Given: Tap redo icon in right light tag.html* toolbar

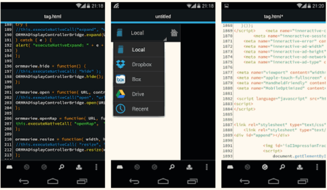Looking at the screenshot, I should pyautogui.click(x=265, y=167).
